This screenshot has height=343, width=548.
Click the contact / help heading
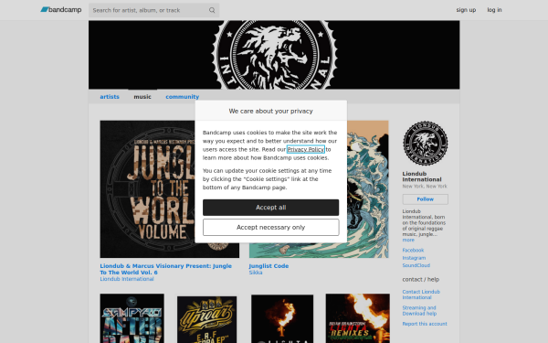pos(421,279)
